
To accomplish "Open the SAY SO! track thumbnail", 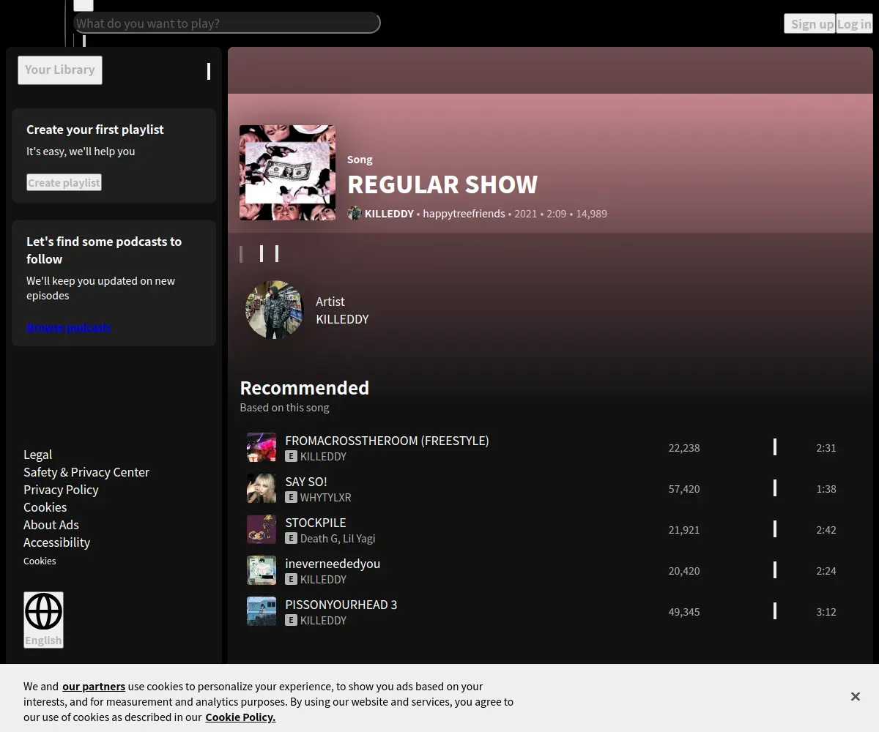I will coord(262,488).
